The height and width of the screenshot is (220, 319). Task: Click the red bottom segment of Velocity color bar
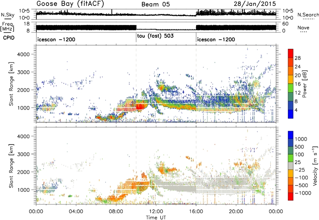(x=291, y=197)
